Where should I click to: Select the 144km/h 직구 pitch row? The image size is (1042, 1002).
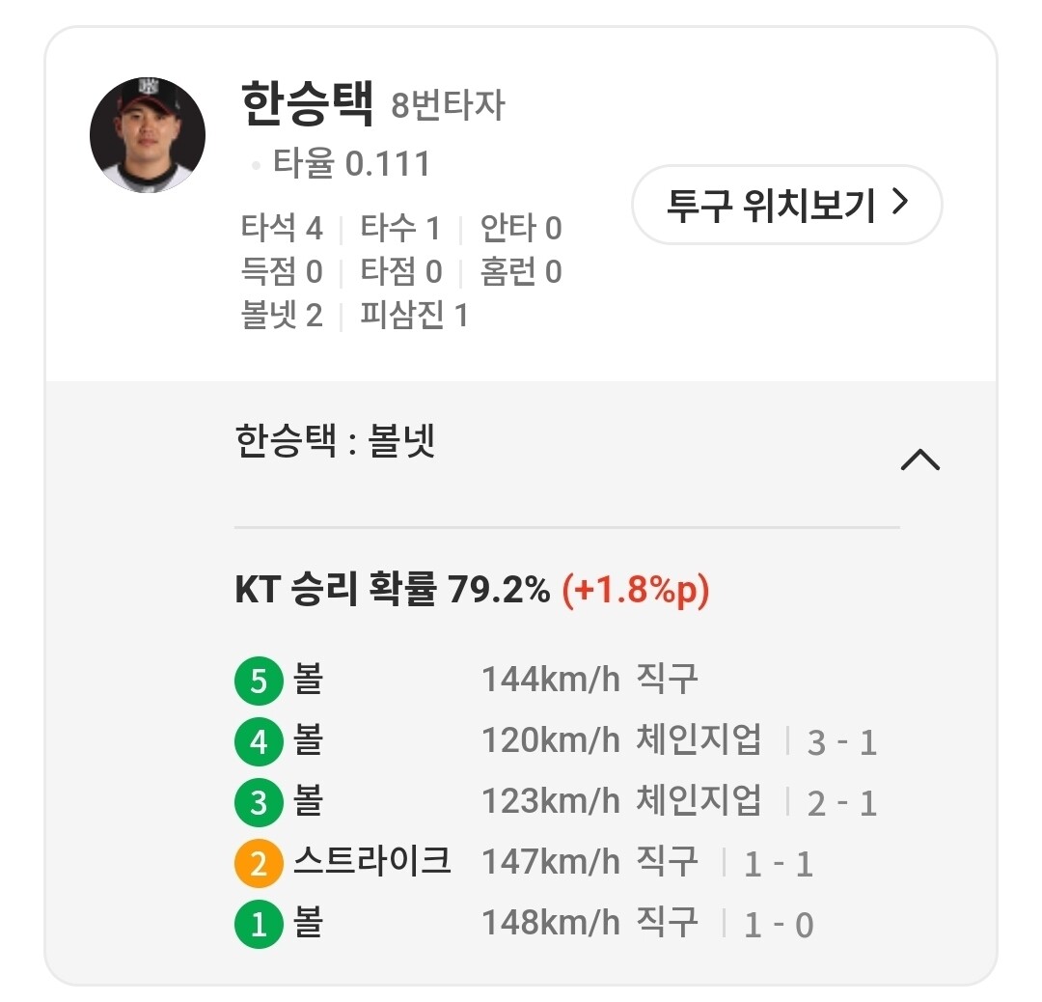589,681
